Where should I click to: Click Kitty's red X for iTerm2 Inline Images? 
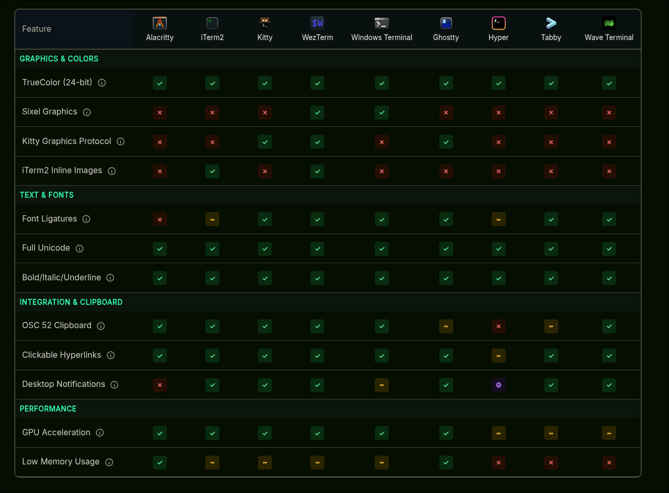(x=265, y=171)
